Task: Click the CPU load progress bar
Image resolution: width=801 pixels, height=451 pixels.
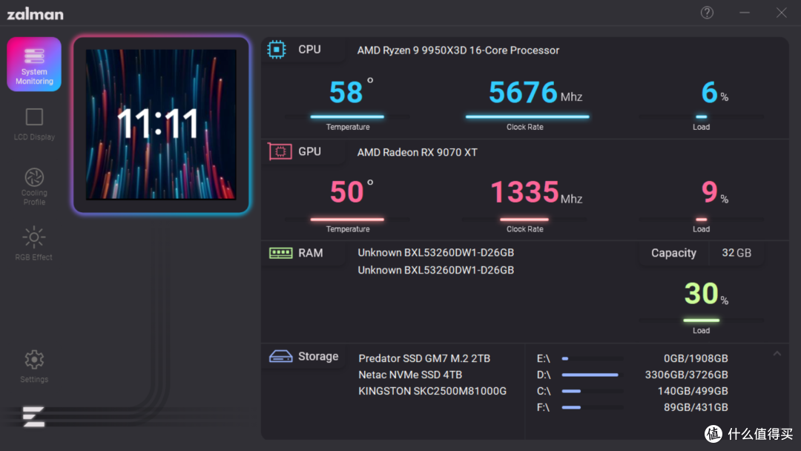Action: tap(702, 117)
